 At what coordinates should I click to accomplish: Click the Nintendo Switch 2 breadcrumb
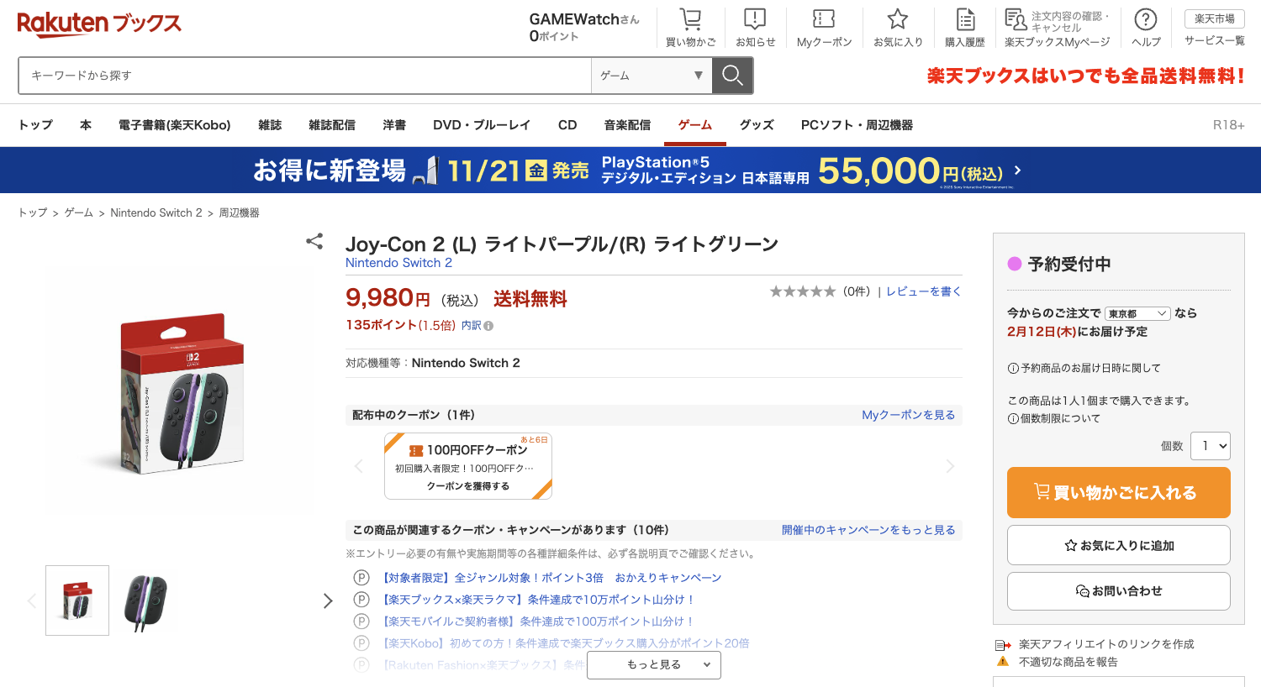coord(156,213)
